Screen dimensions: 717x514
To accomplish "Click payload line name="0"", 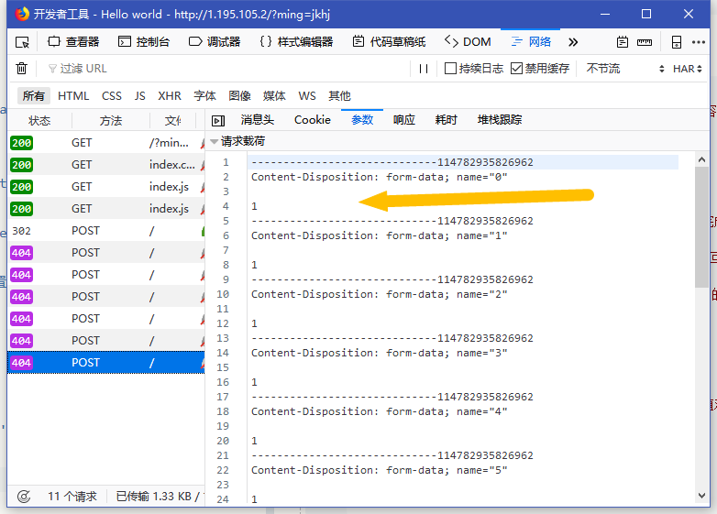I will (x=379, y=177).
